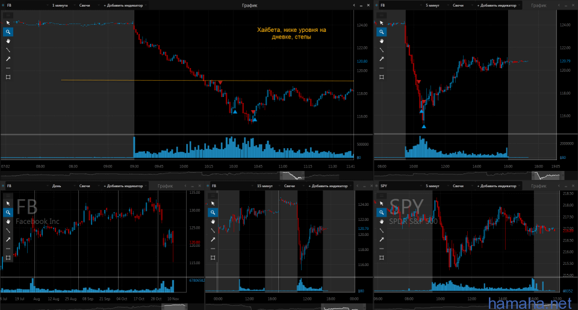Select the rectangle tool in 1-minute FB chart
The image size is (578, 310).
tap(8, 77)
